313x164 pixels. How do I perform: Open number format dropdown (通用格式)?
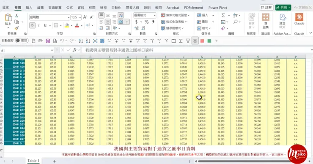154,15
